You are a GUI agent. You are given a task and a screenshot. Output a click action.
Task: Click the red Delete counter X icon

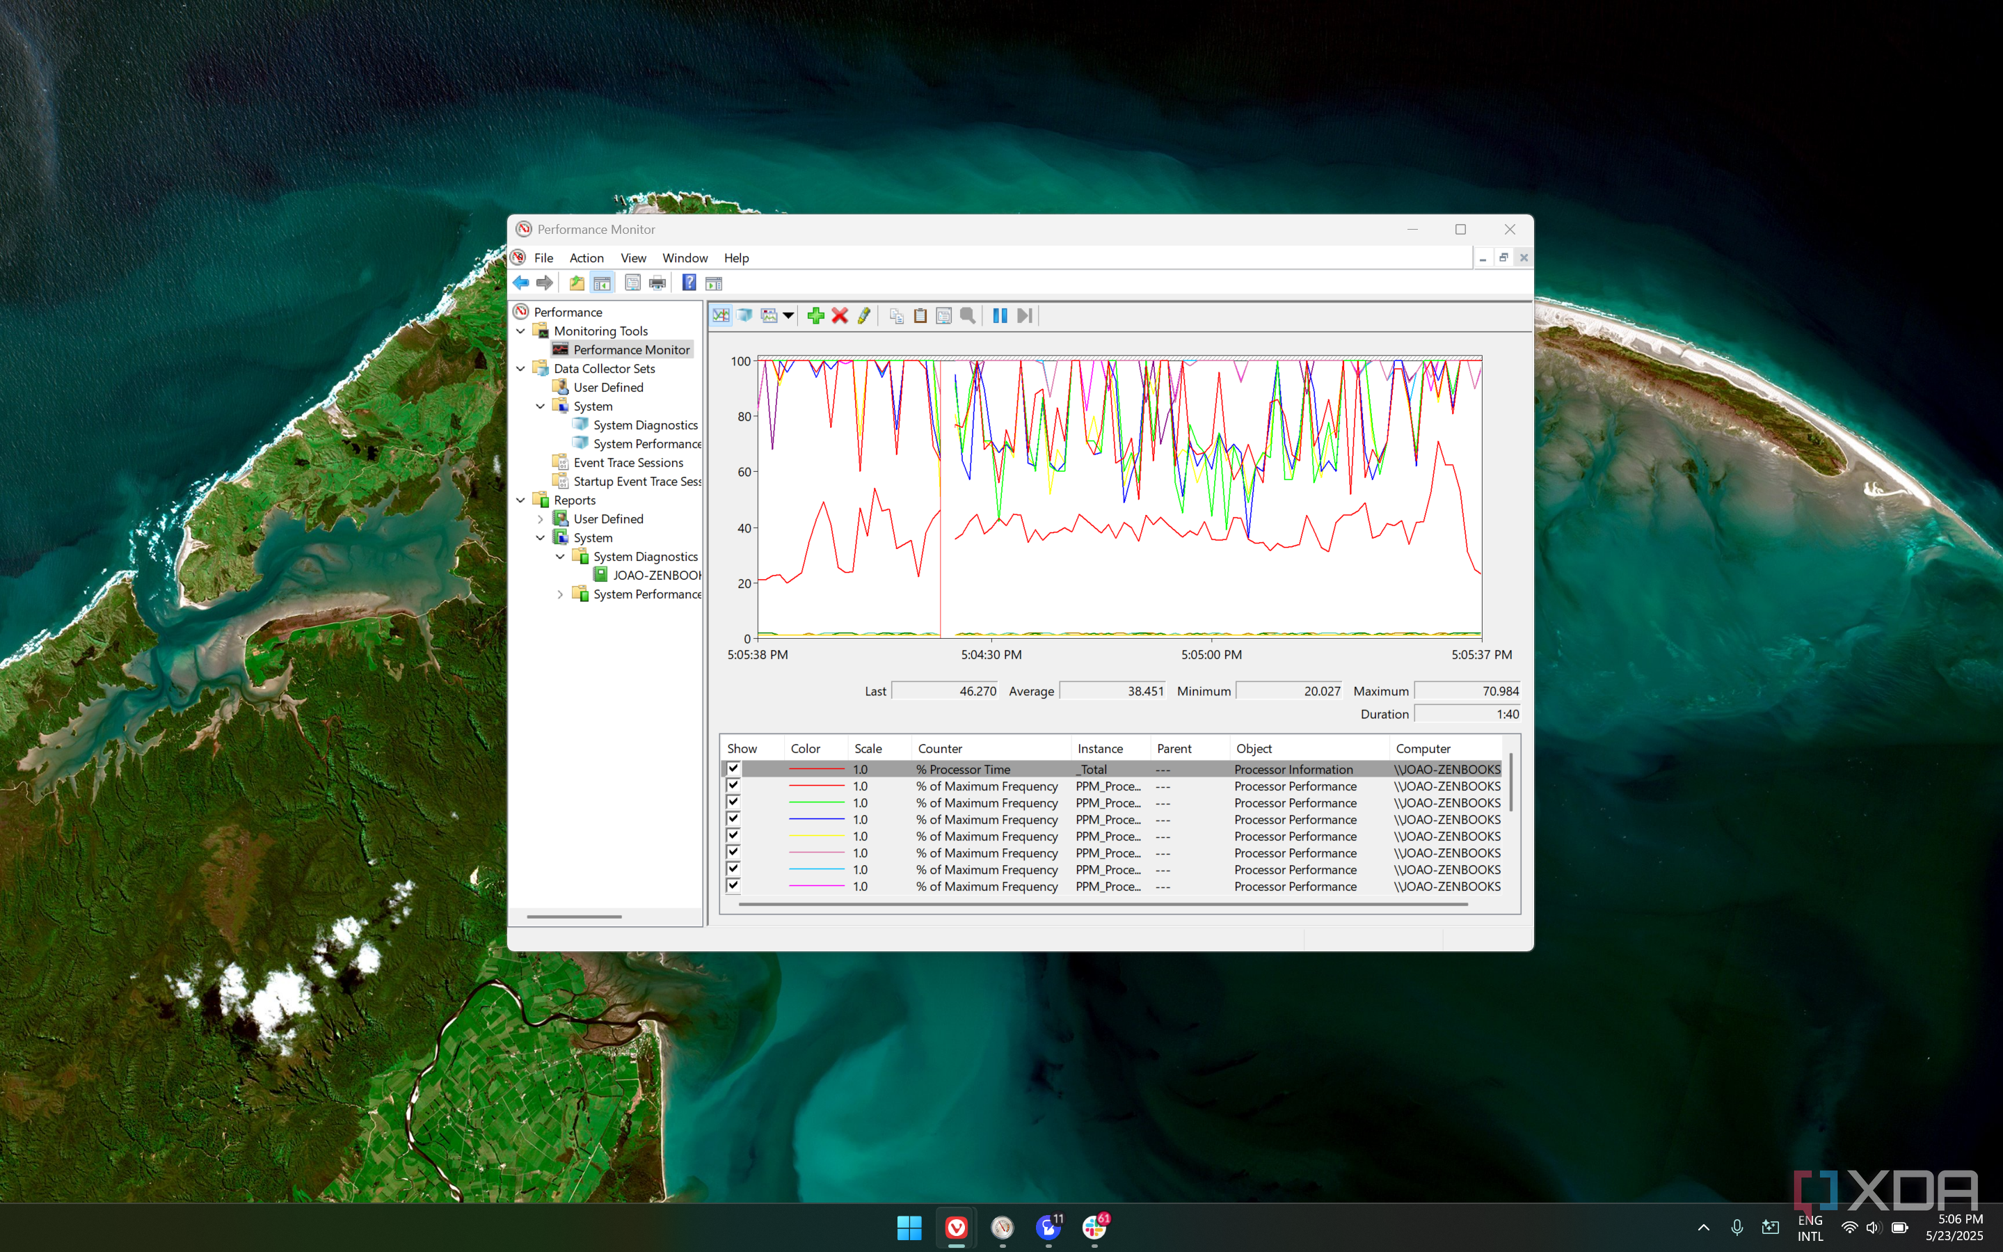coord(839,315)
